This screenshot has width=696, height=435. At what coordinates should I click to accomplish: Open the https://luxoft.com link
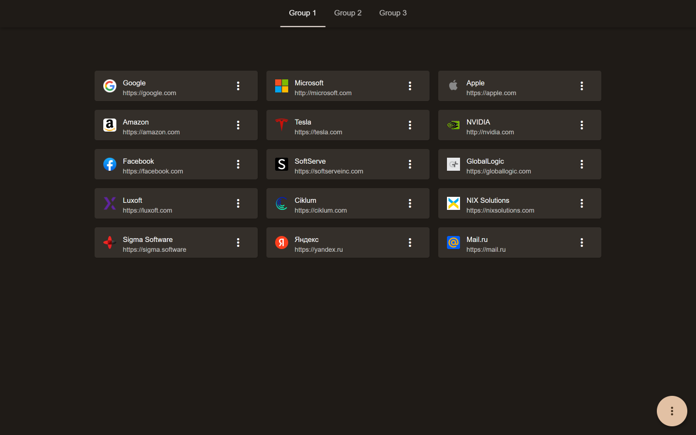pos(147,210)
